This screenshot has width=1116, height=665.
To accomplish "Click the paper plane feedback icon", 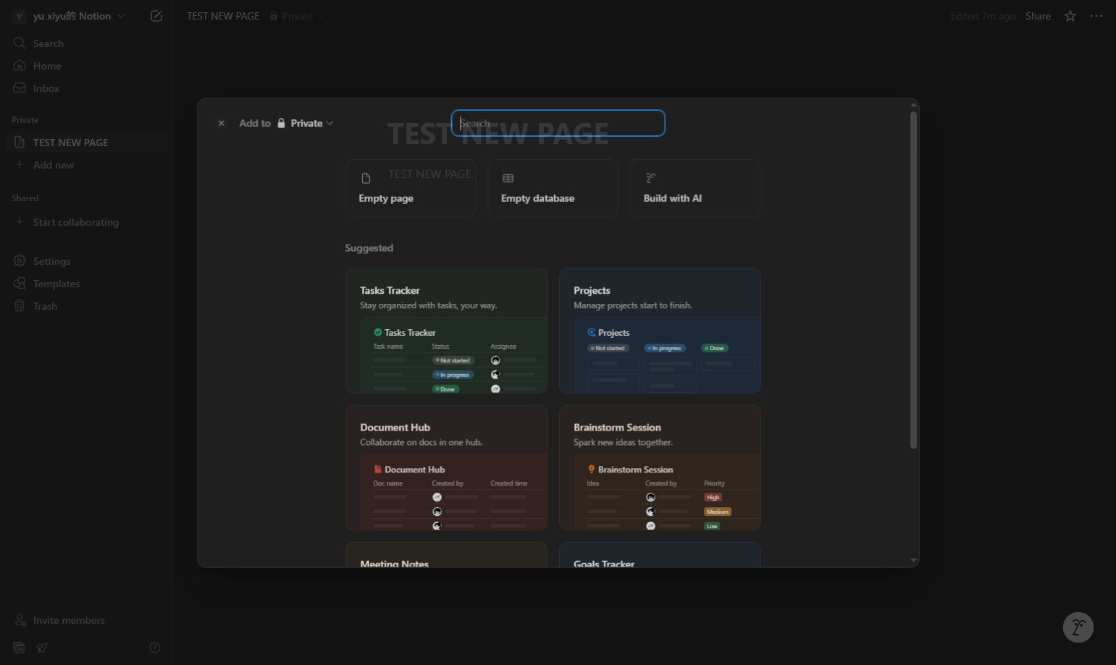I will pos(42,648).
